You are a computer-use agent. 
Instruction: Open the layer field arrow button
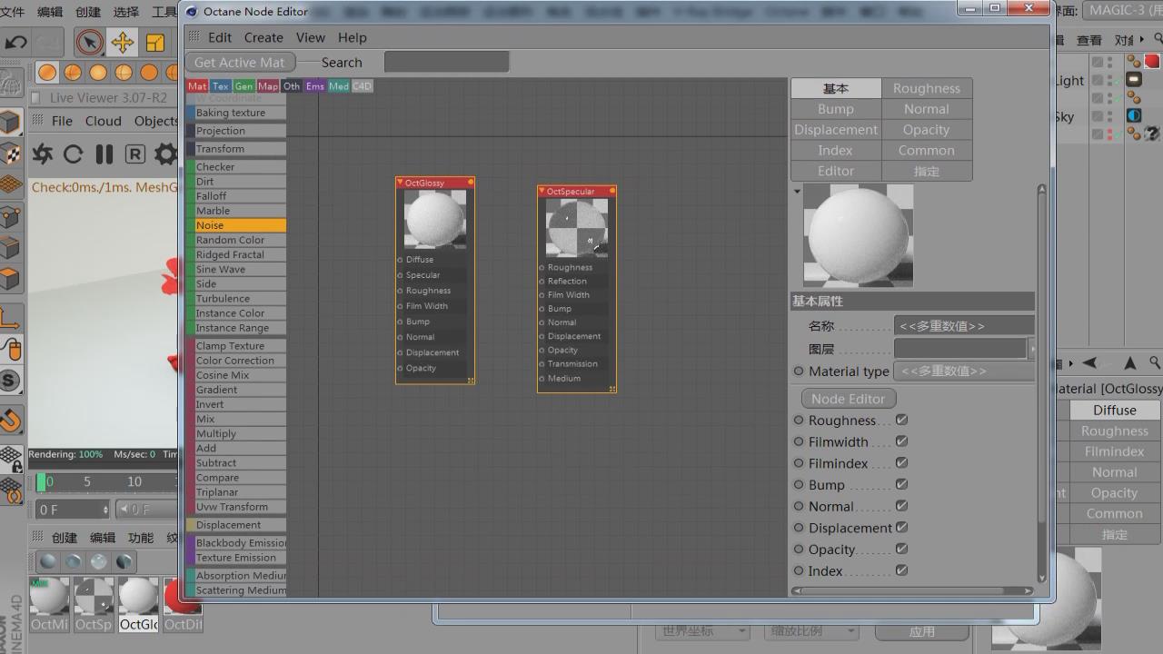[x=1031, y=349]
